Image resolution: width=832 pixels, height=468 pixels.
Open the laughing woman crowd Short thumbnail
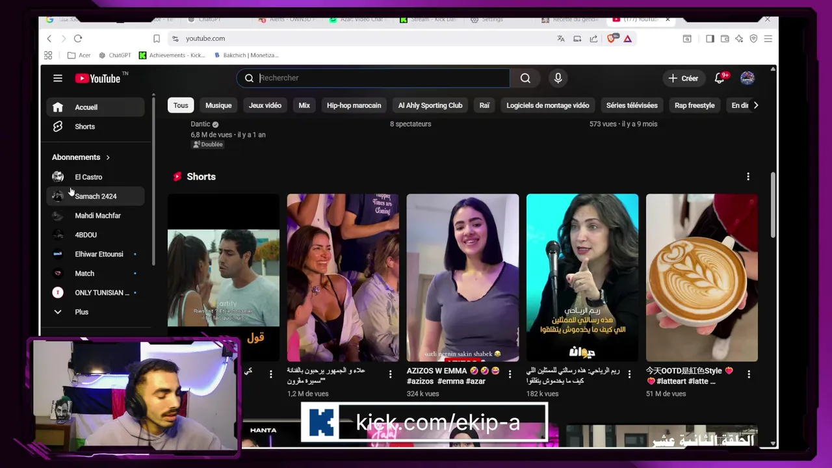coord(343,278)
